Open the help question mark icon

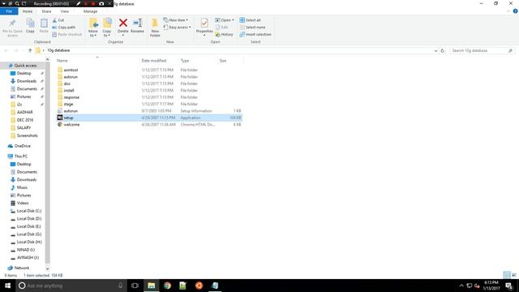[516, 11]
